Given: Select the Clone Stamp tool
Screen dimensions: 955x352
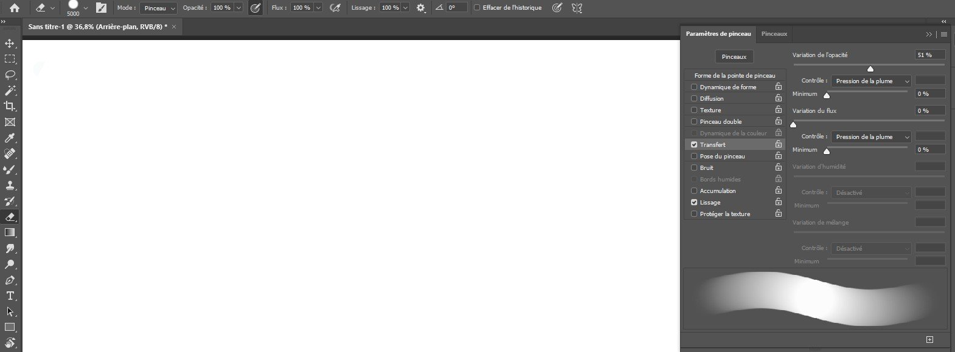Looking at the screenshot, I should (10, 185).
